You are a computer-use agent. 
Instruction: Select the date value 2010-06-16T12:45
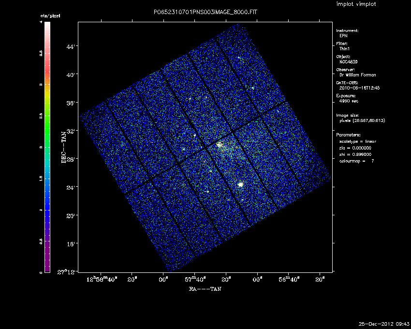point(359,88)
